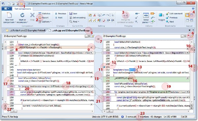
Task: Open the blue double-arrow dropdown in Merging
Action: pyautogui.click(x=137, y=13)
